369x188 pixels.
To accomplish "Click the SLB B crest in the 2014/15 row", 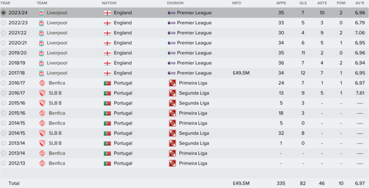I will tap(42, 133).
